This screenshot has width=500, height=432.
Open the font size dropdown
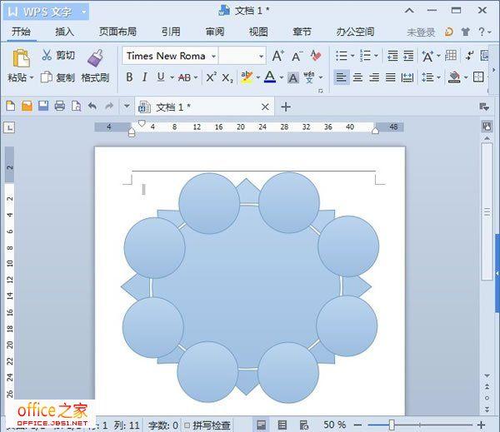[x=261, y=57]
